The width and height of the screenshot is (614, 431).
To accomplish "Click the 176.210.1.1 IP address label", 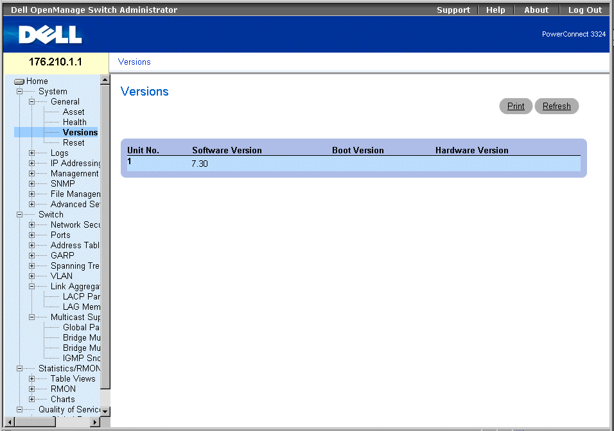I will [56, 62].
